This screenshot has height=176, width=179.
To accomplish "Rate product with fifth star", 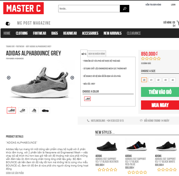I will [159, 59].
